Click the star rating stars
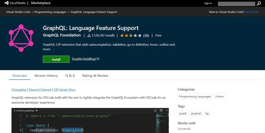This screenshot has width=265, height=133. pyautogui.click(x=131, y=36)
